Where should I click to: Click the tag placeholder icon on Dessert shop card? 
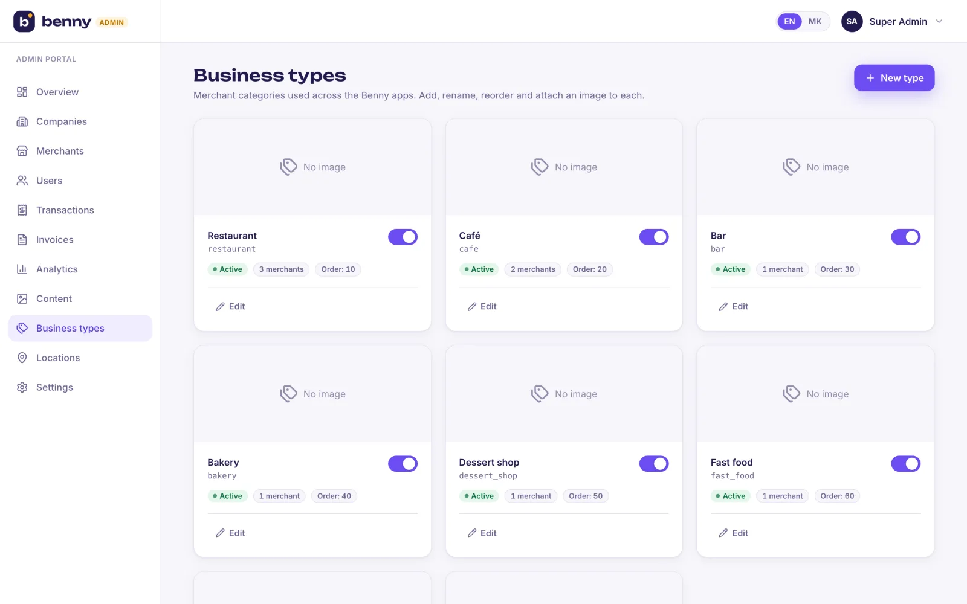coord(540,394)
